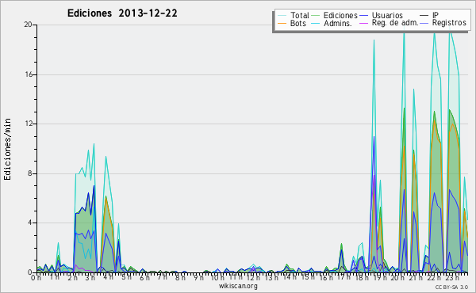The height and width of the screenshot is (293, 476).
Task: Select the IP legend label
Action: [436, 15]
